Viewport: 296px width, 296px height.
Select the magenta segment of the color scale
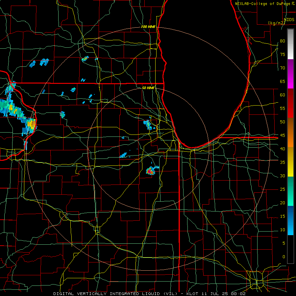[x=290, y=74]
